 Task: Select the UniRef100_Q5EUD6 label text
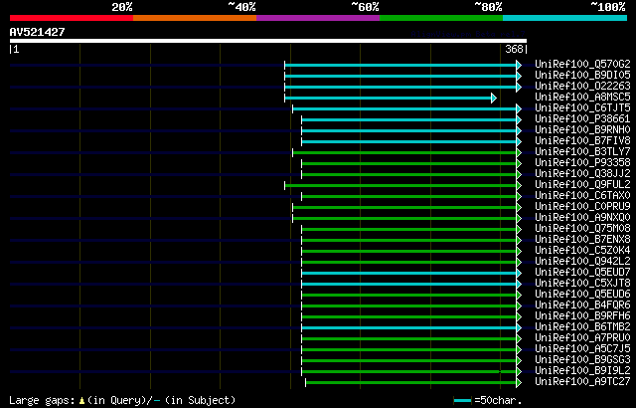point(582,295)
